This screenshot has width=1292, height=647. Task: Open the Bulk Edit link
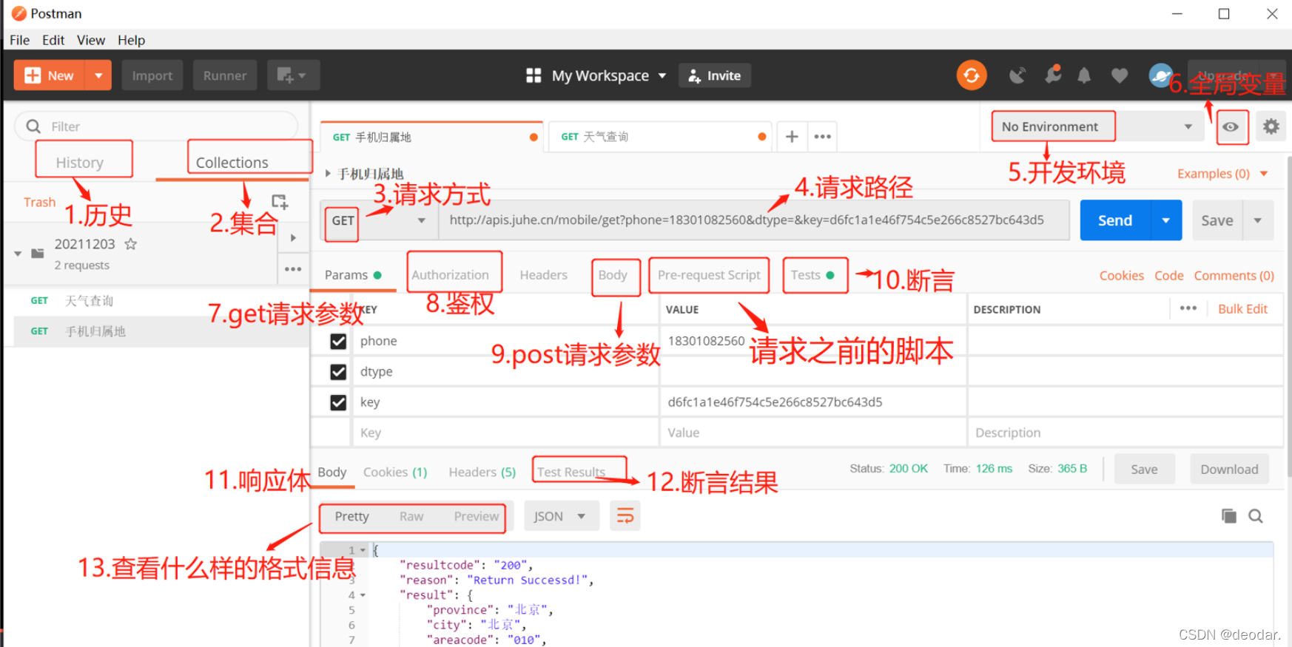pyautogui.click(x=1242, y=309)
